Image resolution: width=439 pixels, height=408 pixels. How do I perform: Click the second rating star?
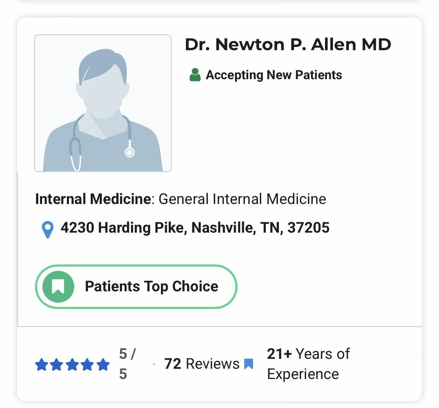pyautogui.click(x=57, y=365)
